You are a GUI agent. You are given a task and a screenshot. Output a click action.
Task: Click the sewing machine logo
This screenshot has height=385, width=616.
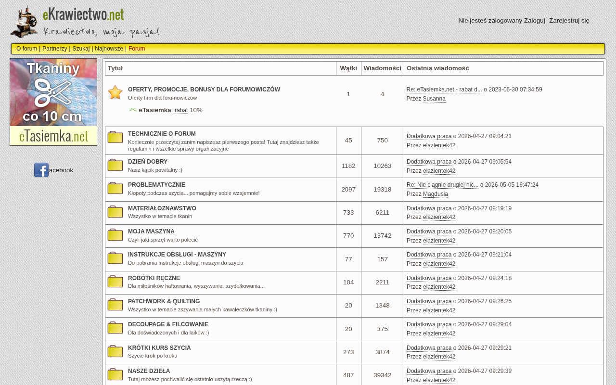point(24,22)
